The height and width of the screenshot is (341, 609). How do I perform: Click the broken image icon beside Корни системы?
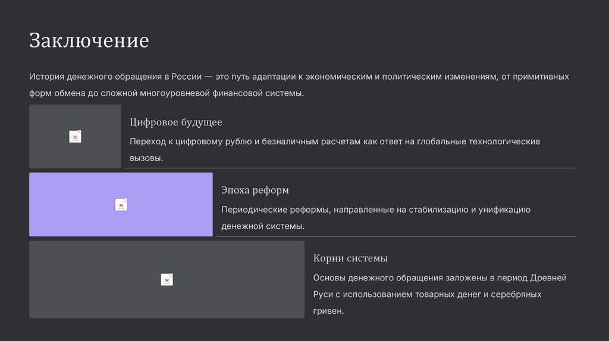(x=167, y=280)
